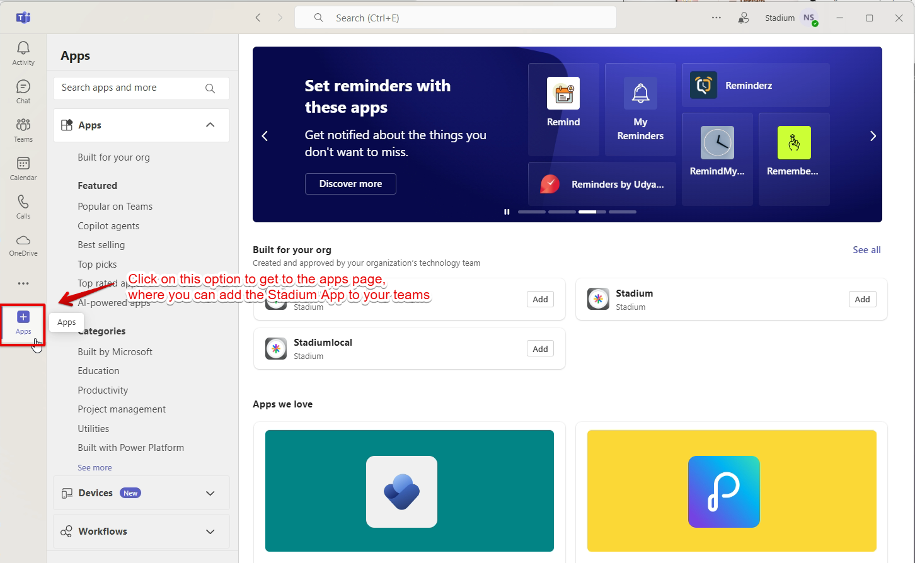
Task: Expand the Workflows section
Action: coord(141,532)
